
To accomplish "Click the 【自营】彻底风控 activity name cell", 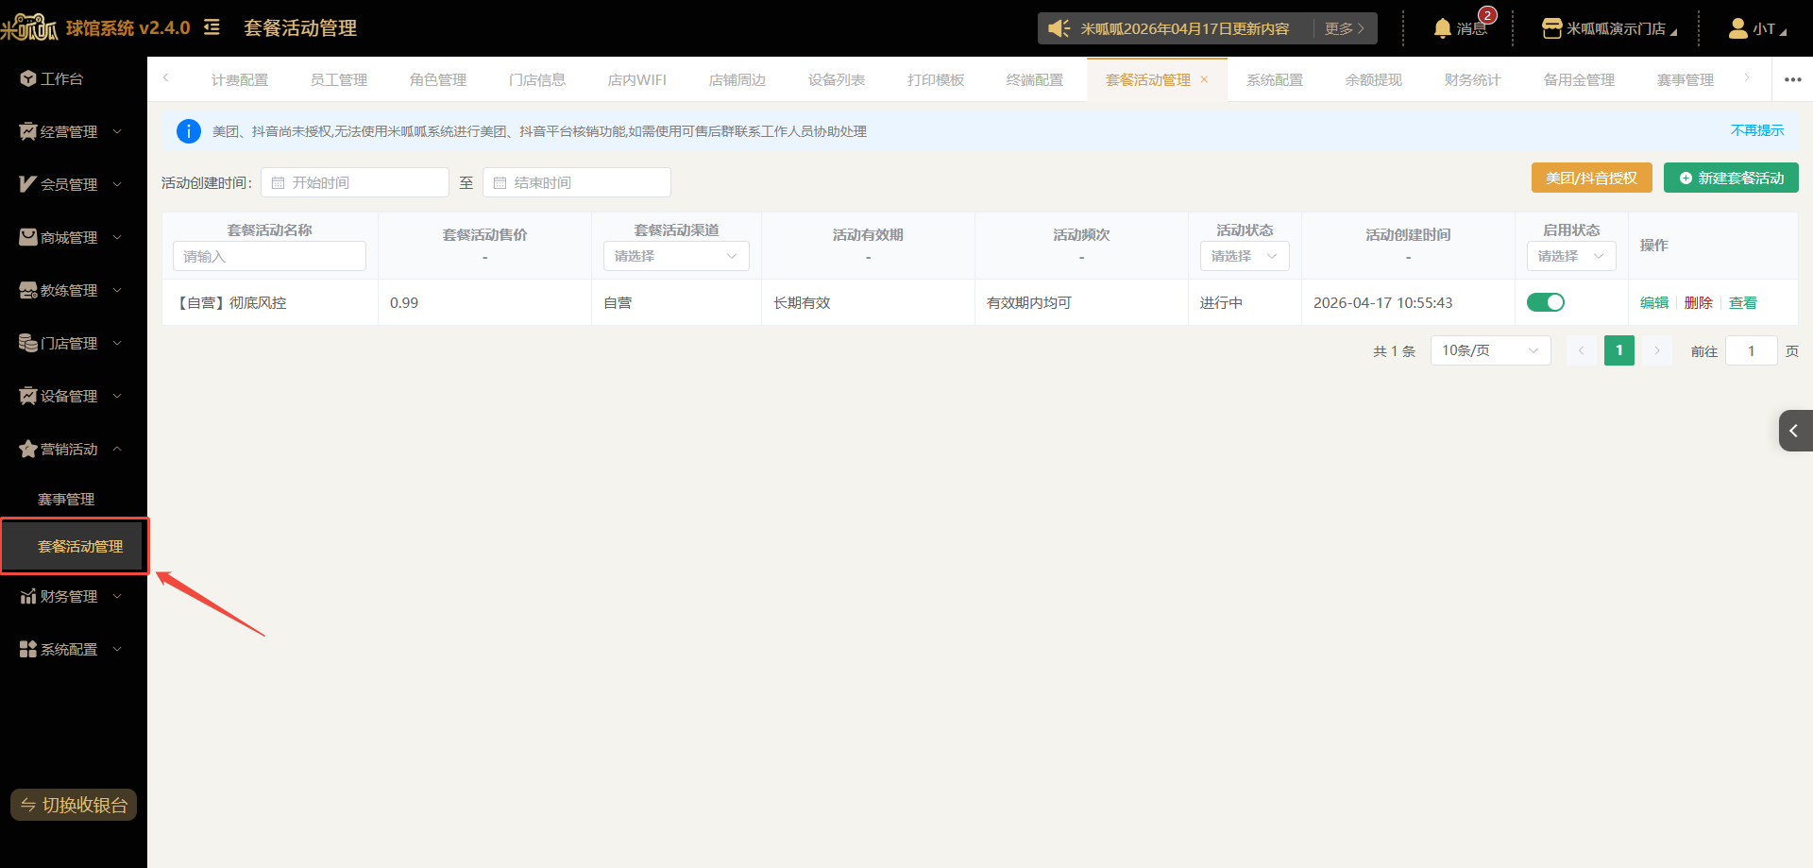I will click(x=270, y=302).
